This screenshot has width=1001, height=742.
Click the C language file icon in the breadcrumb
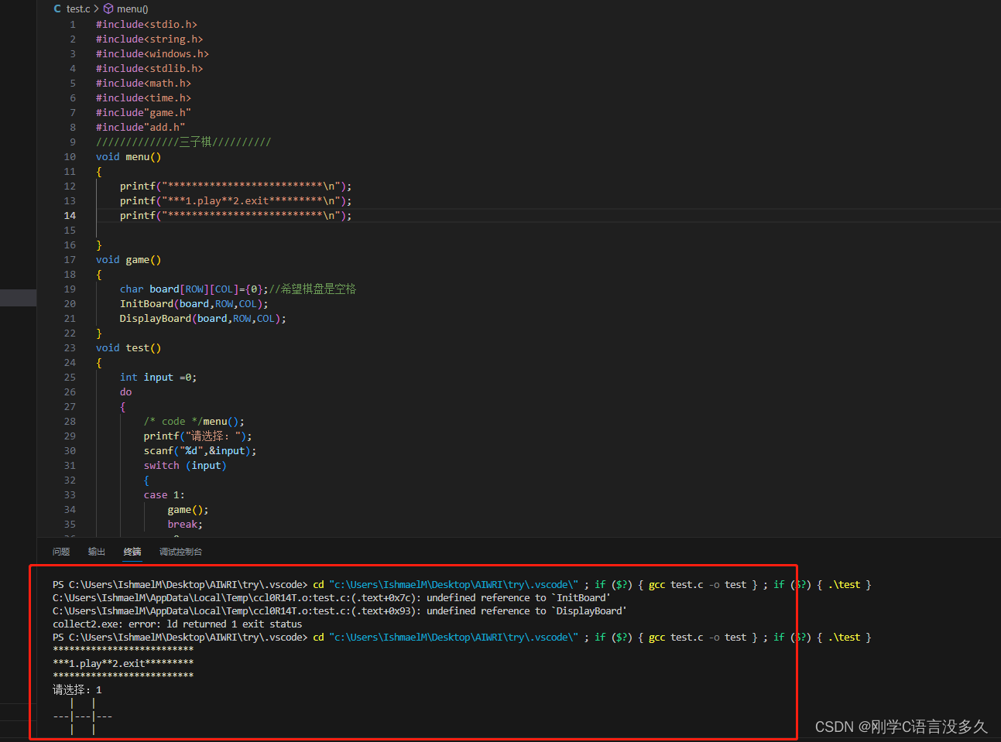57,9
